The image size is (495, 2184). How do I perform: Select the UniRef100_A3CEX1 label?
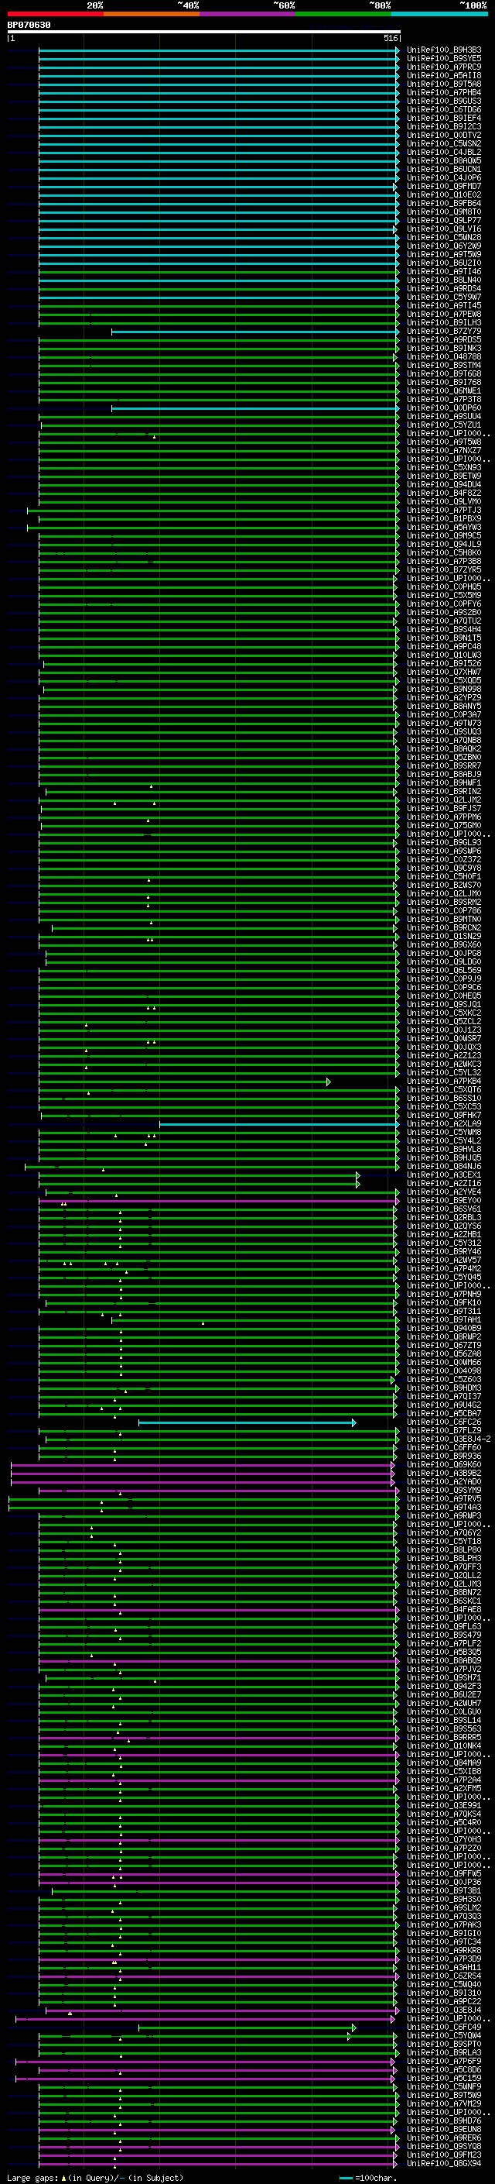coord(443,1175)
